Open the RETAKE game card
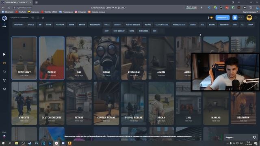 click(x=79, y=103)
